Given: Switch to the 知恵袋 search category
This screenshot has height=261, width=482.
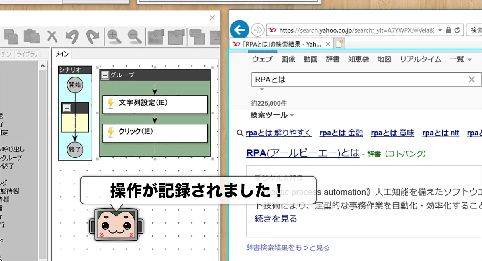Looking at the screenshot, I should click(358, 59).
